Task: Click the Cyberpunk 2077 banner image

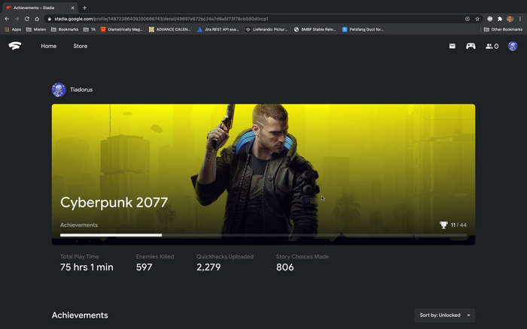Action: [x=263, y=174]
